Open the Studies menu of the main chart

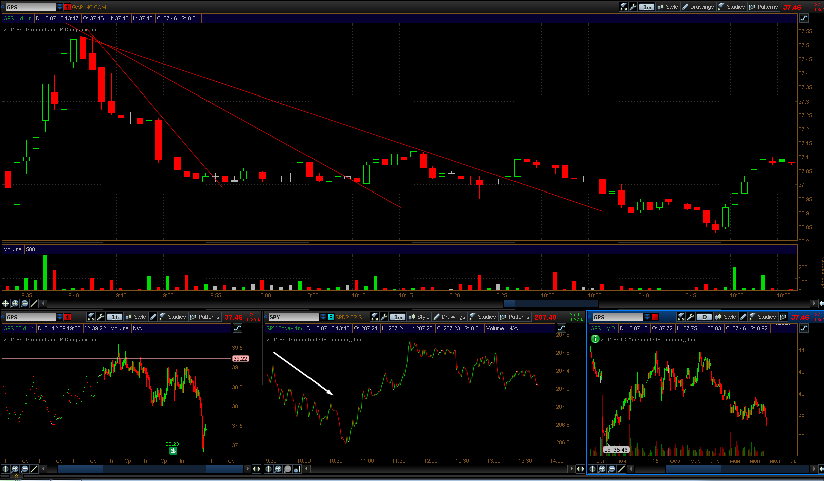click(732, 7)
